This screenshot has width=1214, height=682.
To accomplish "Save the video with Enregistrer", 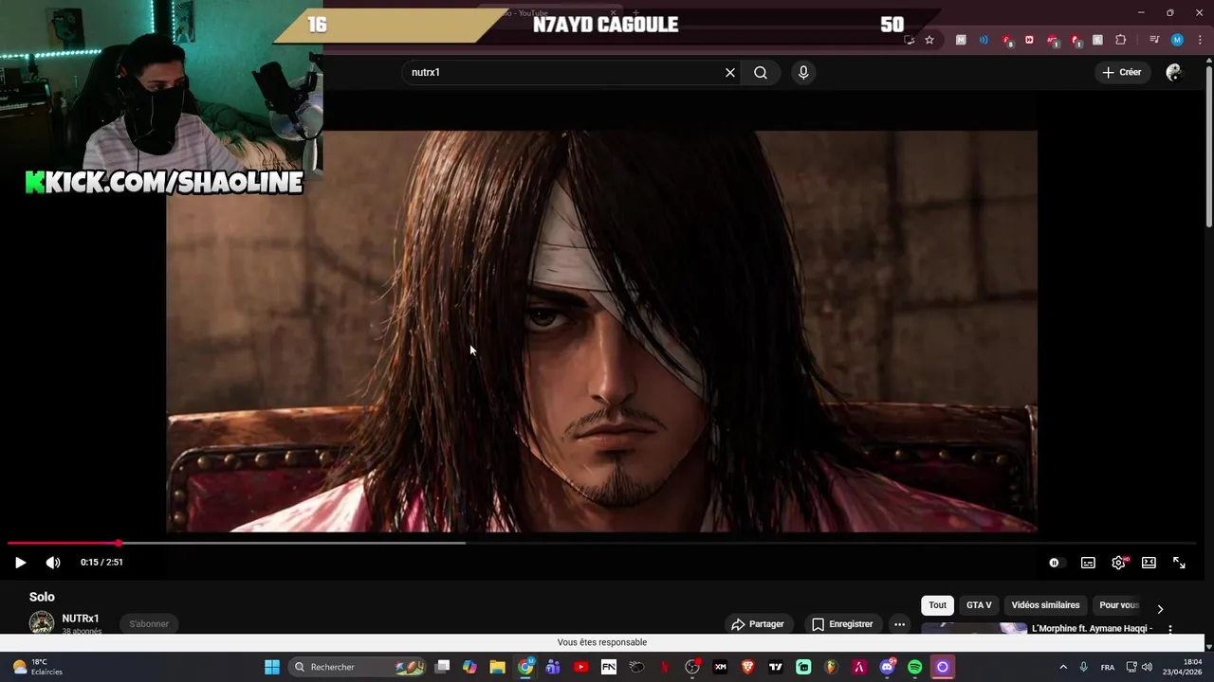I will 841,624.
